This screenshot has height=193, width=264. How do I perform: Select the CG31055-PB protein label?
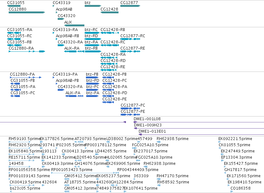coord(23,81)
